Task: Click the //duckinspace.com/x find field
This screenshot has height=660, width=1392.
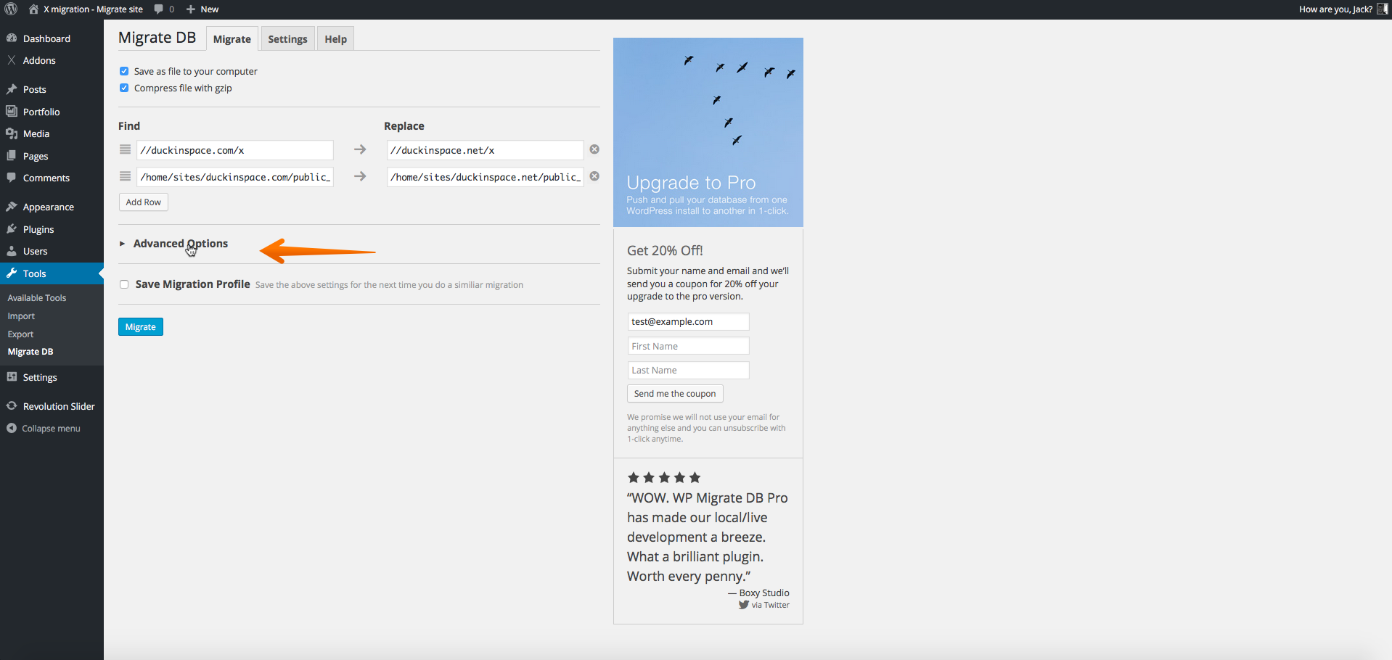Action: click(x=235, y=150)
